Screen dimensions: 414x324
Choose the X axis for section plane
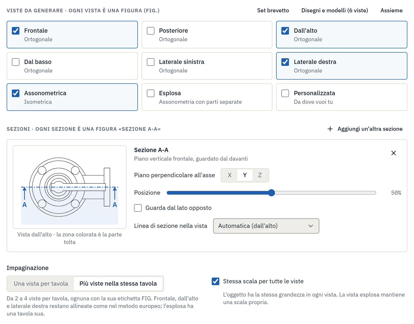[230, 175]
